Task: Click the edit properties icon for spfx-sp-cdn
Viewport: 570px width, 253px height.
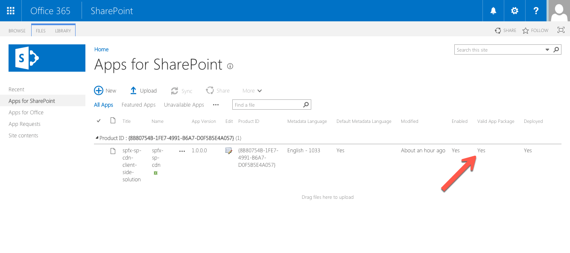Action: coord(229,151)
